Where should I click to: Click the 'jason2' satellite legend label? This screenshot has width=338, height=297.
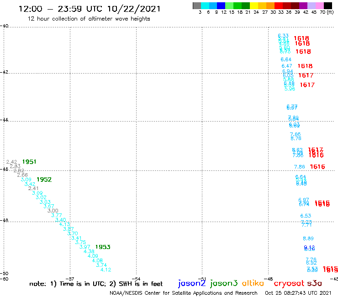point(192,283)
